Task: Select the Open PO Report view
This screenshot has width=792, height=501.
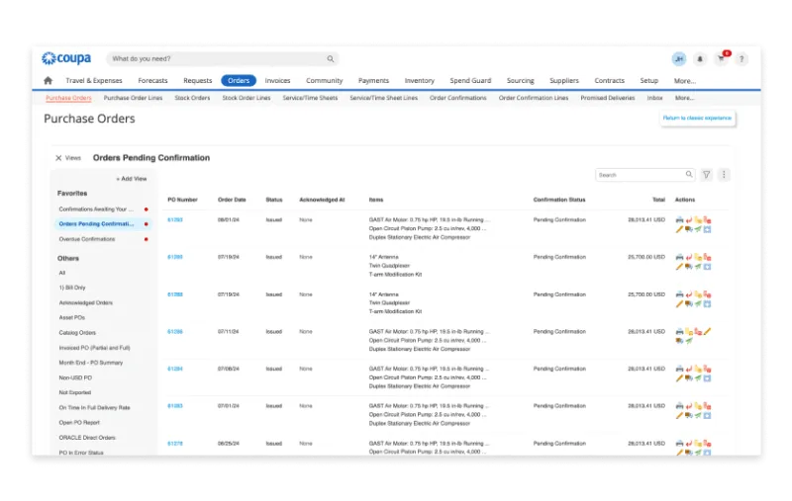Action: pyautogui.click(x=79, y=423)
